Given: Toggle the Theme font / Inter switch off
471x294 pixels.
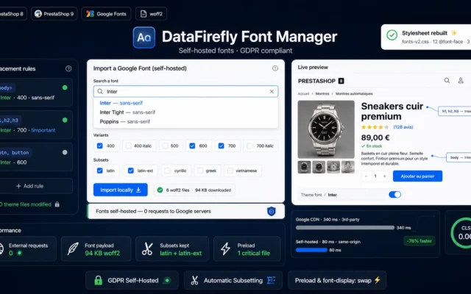Looking at the screenshot, I should click(394, 195).
